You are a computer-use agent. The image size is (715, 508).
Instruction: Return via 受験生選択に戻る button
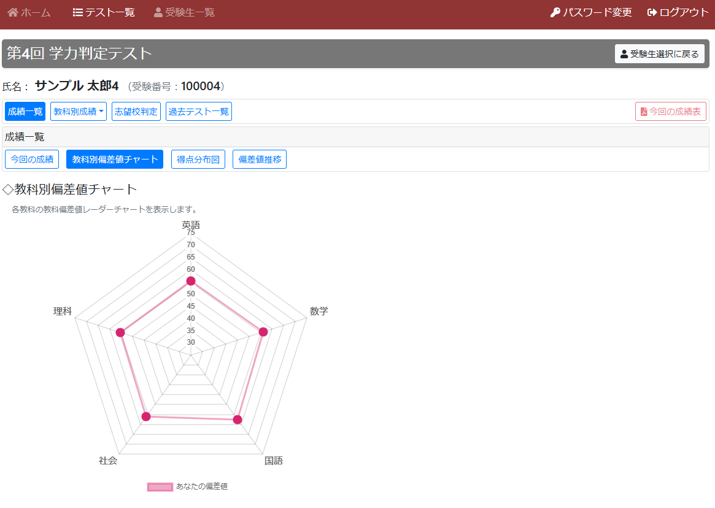click(x=659, y=54)
